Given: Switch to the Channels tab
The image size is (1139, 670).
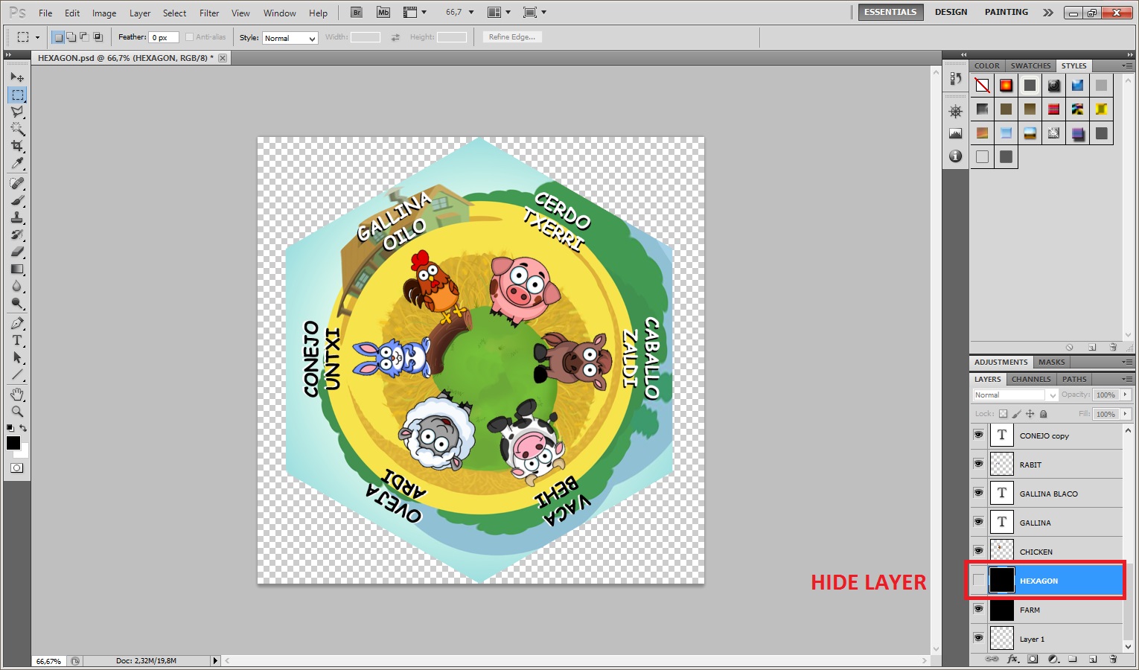Looking at the screenshot, I should [x=1031, y=379].
